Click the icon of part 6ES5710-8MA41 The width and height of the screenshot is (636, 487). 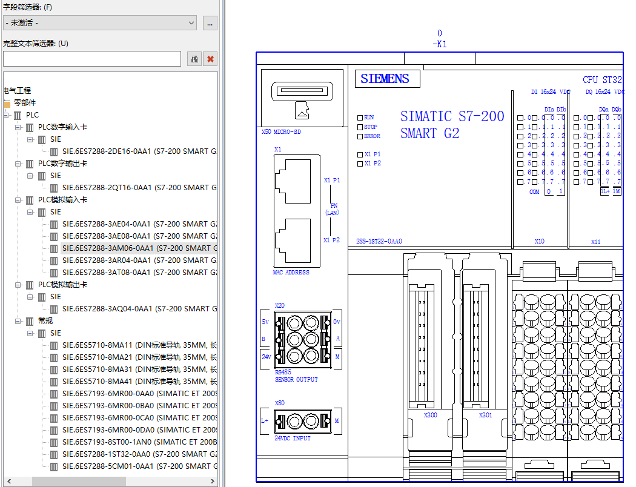coord(54,382)
